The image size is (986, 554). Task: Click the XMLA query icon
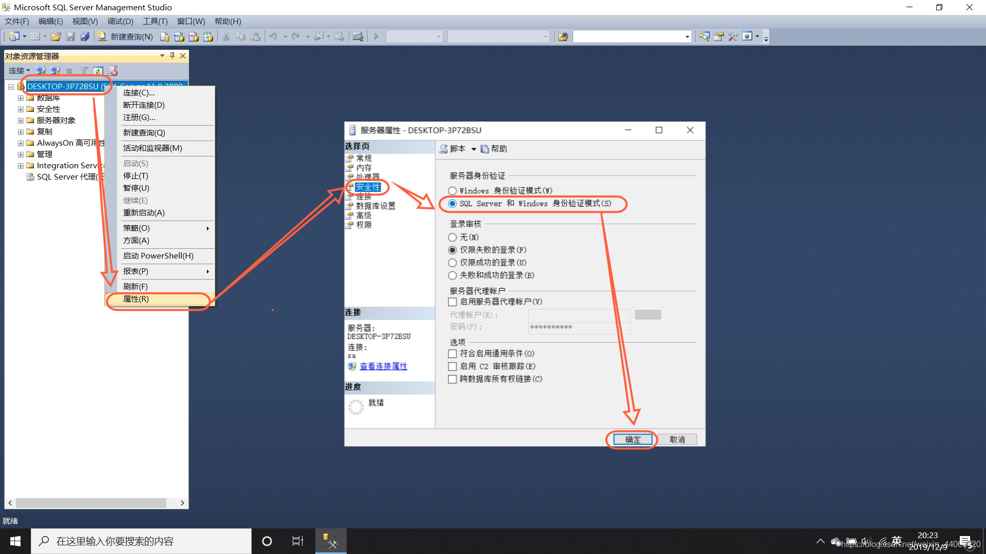[x=208, y=36]
